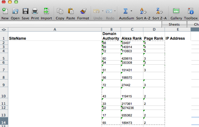
Task: Select row 1 header
Action: 4,36
